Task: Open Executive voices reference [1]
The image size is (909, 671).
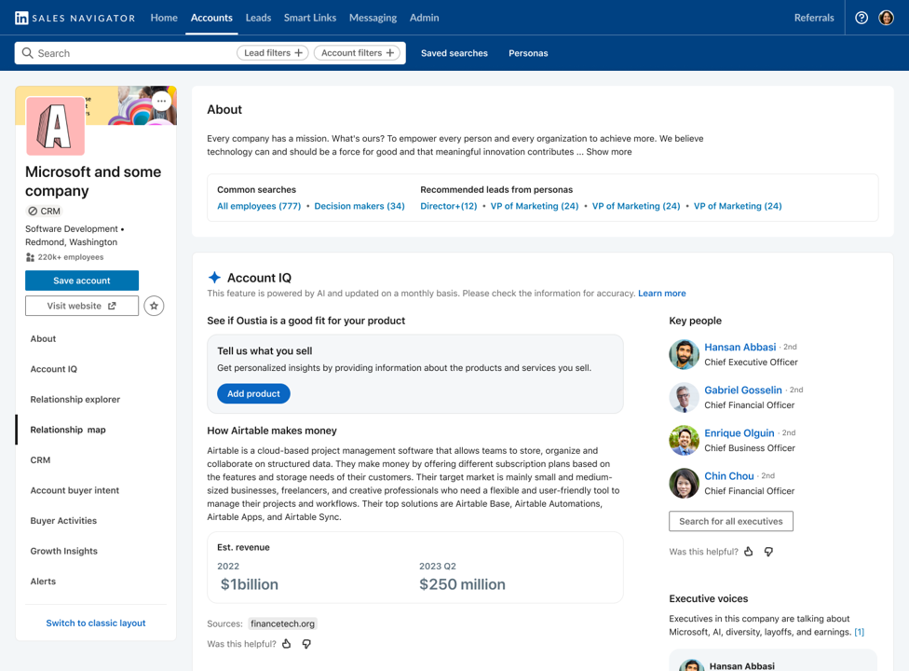Action: pyautogui.click(x=859, y=632)
